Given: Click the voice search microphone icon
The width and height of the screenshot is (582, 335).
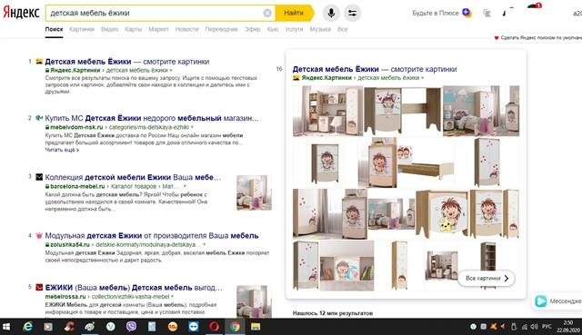Looking at the screenshot, I should click(x=331, y=14).
